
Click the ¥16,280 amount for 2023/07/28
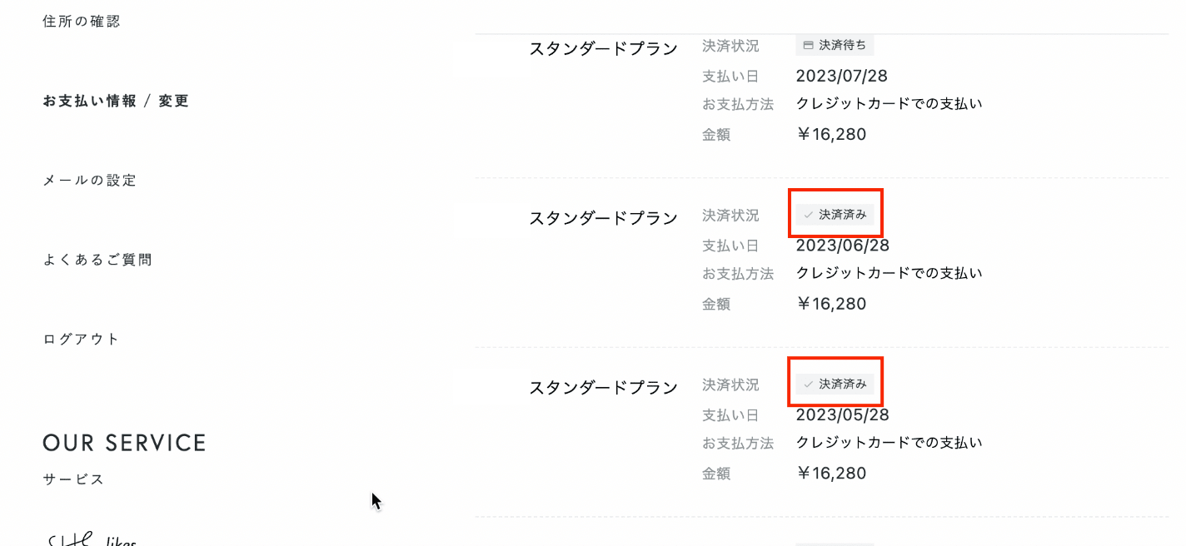(x=831, y=135)
